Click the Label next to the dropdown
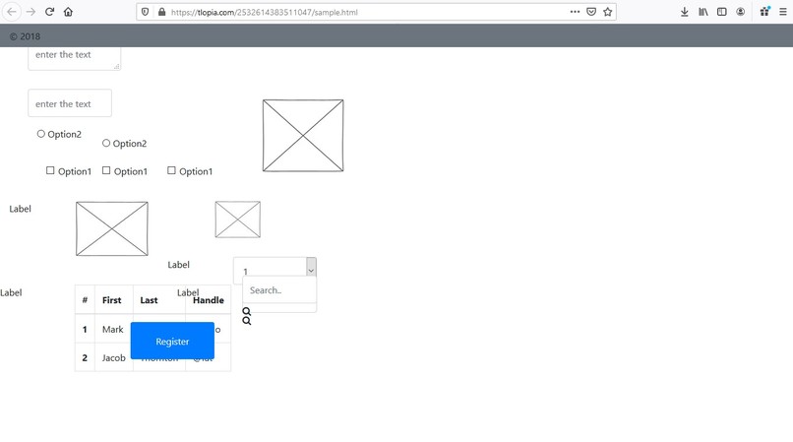 tap(178, 265)
